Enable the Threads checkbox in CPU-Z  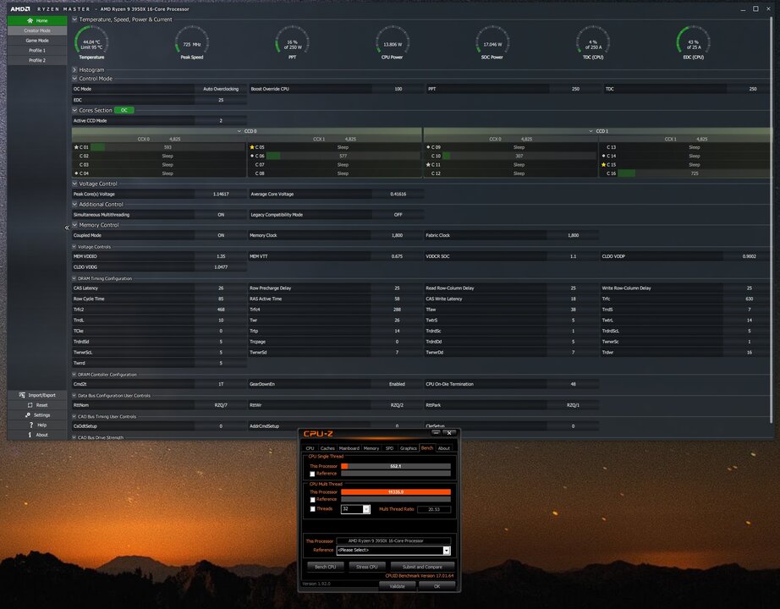click(312, 509)
